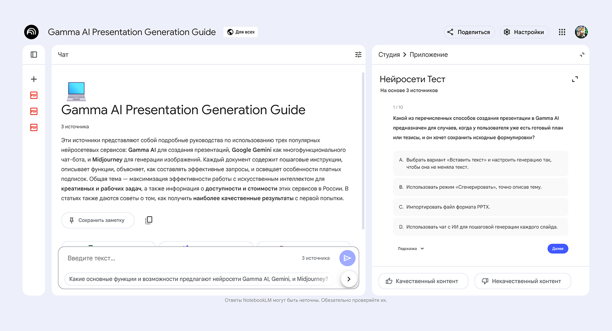This screenshot has height=331, width=612.
Task: Choose answer D, chat with ИИ
Action: (x=481, y=227)
